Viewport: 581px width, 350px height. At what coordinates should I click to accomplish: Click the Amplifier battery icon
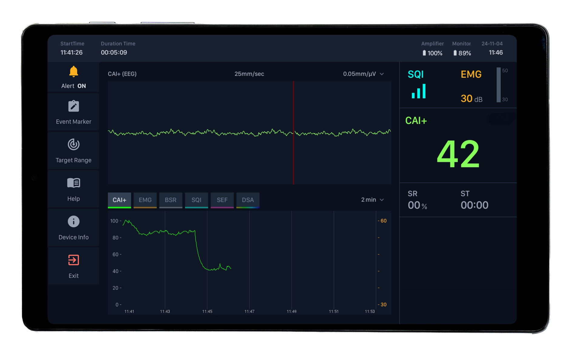[x=424, y=53]
